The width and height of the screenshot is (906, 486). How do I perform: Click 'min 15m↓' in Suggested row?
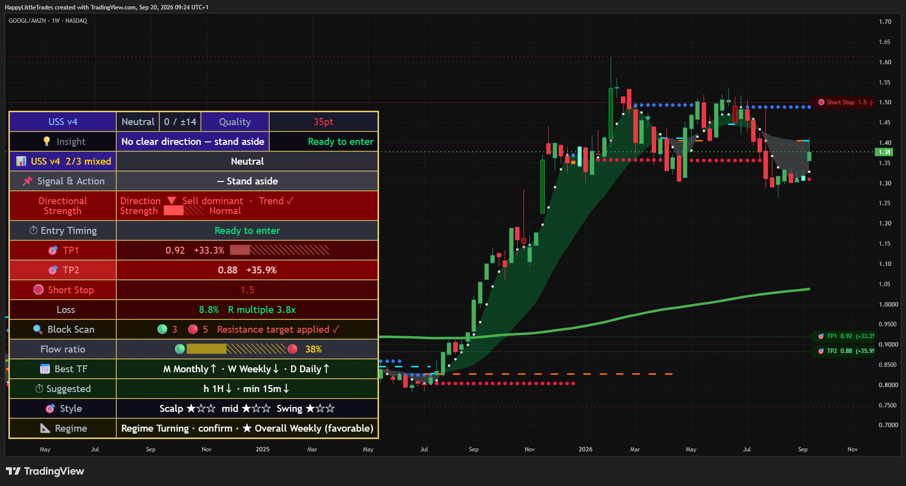(266, 389)
